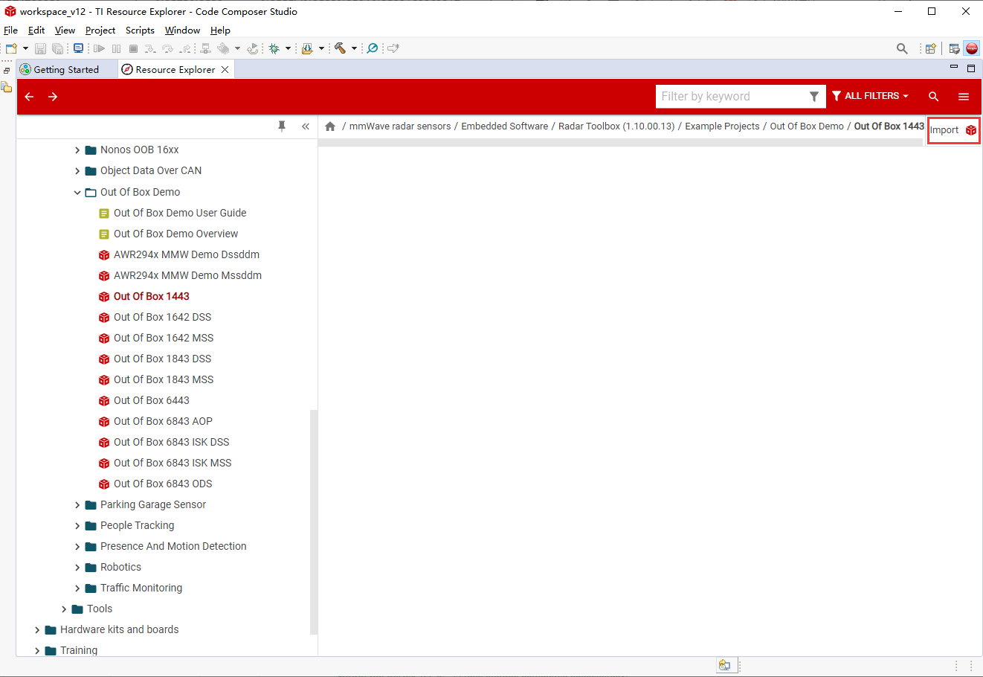Click the Terminate (stop) toolbar icon
This screenshot has width=983, height=677.
[x=134, y=48]
